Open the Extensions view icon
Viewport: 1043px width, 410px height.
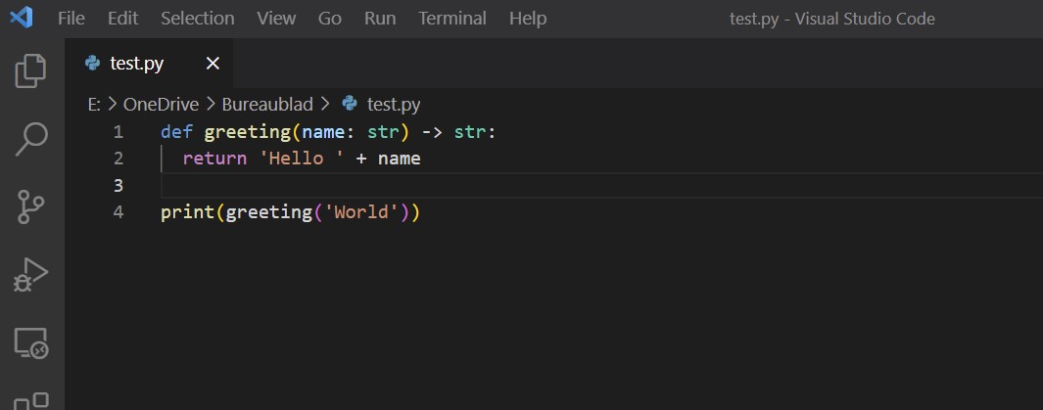[x=31, y=402]
